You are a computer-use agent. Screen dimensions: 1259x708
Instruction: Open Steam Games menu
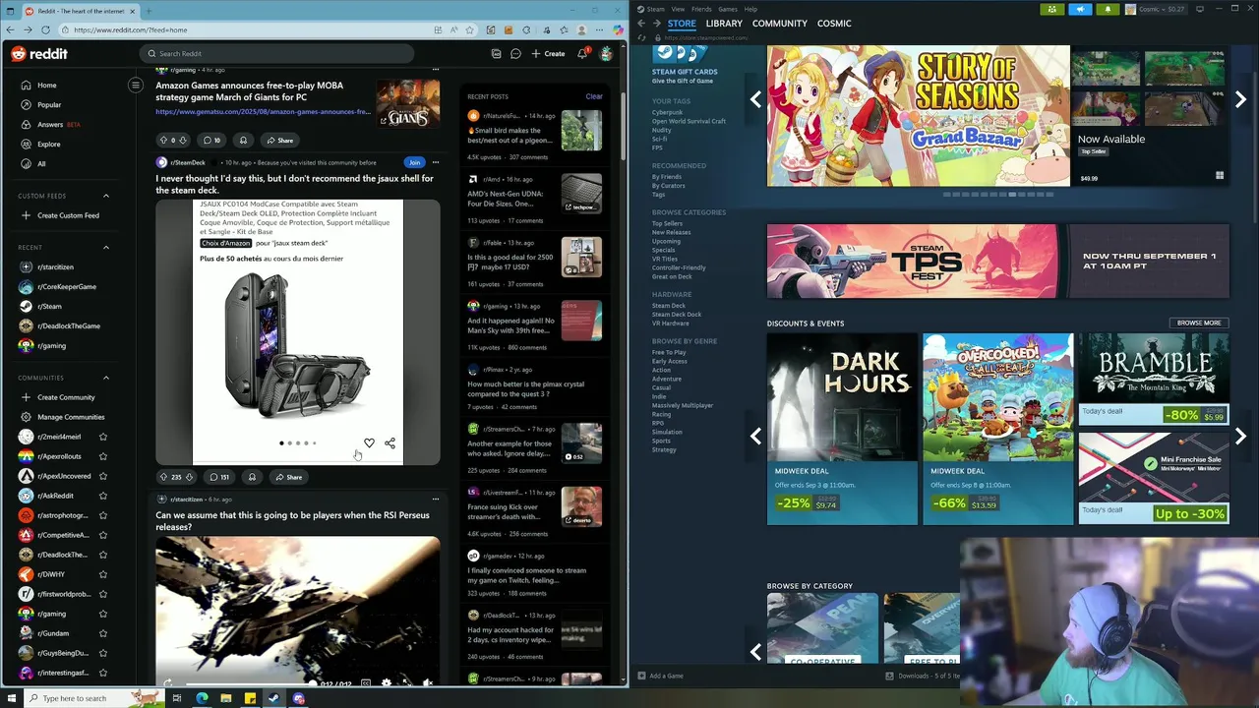(x=728, y=9)
